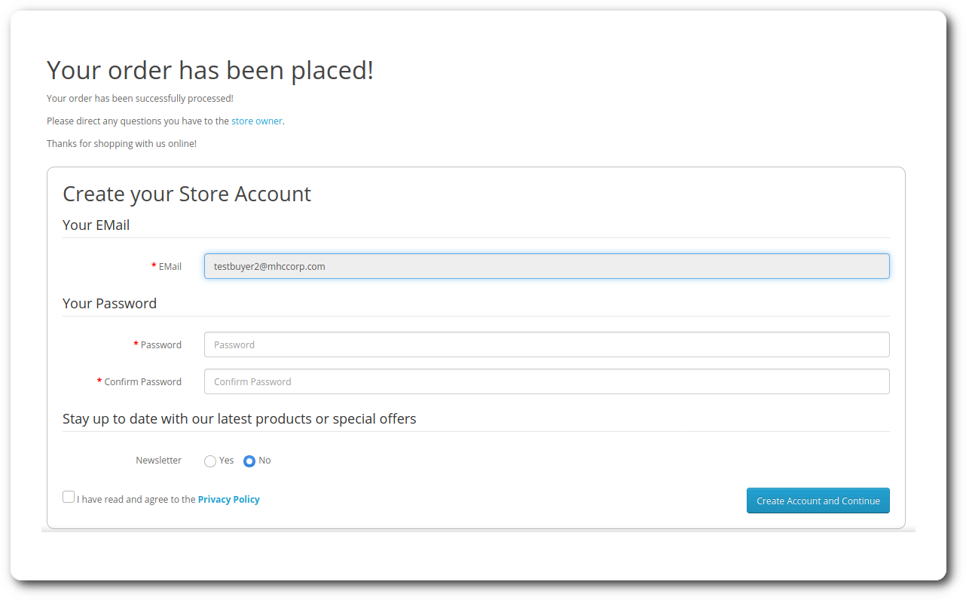Click the EMail input field
966x600 pixels.
click(x=546, y=266)
